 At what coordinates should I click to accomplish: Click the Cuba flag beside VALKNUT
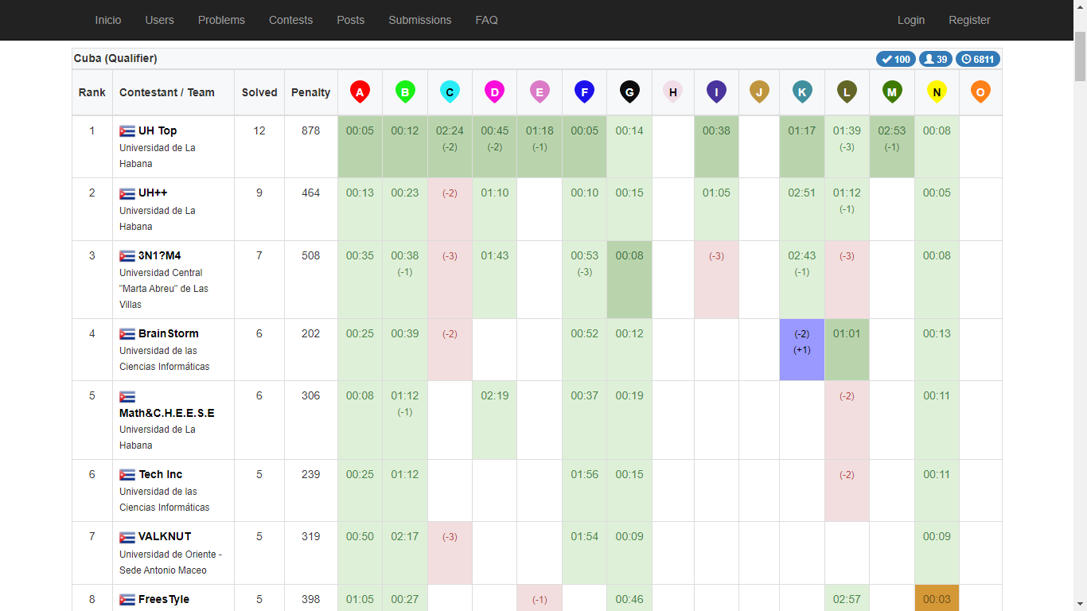tap(127, 537)
